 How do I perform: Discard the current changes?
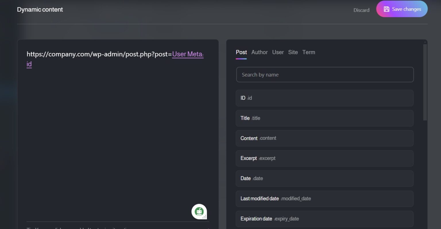361,10
